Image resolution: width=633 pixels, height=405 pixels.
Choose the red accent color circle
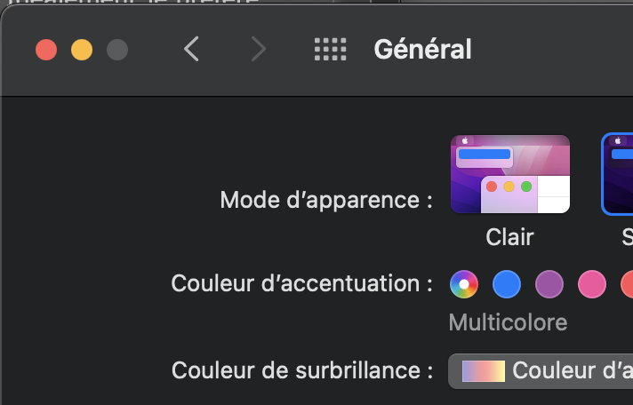627,284
